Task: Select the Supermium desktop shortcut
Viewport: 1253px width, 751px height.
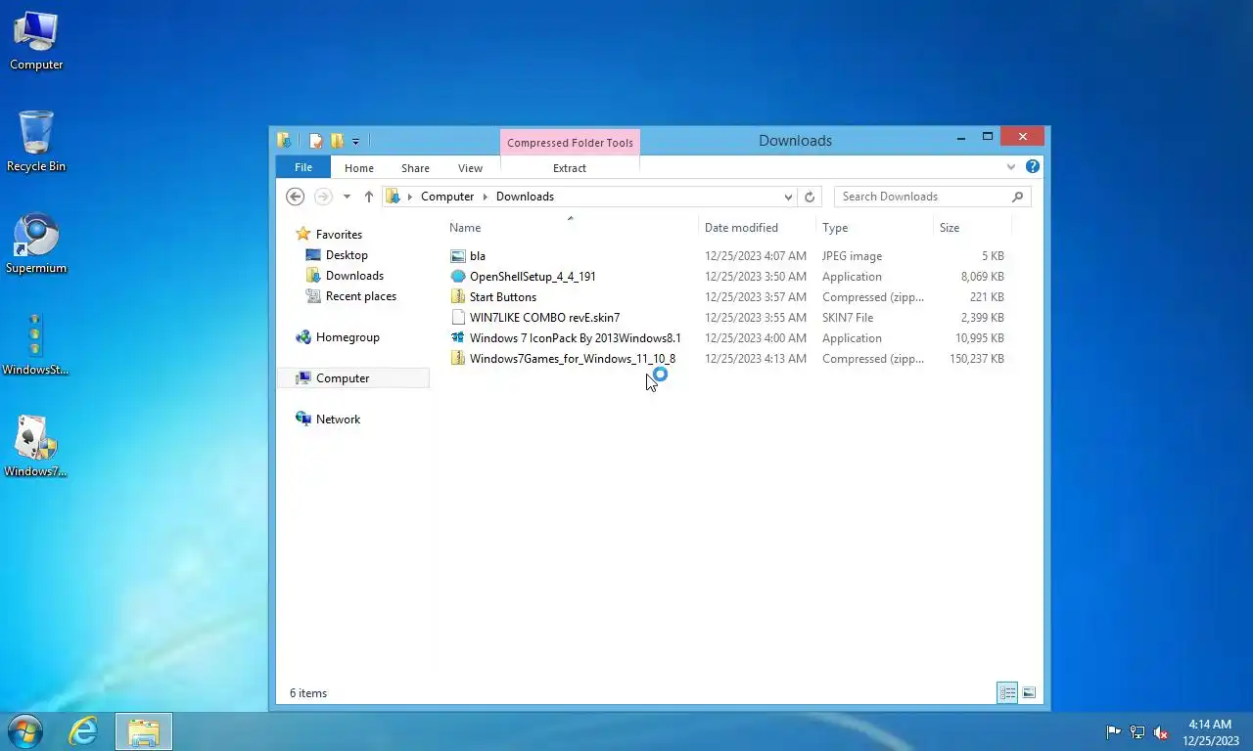Action: click(36, 244)
